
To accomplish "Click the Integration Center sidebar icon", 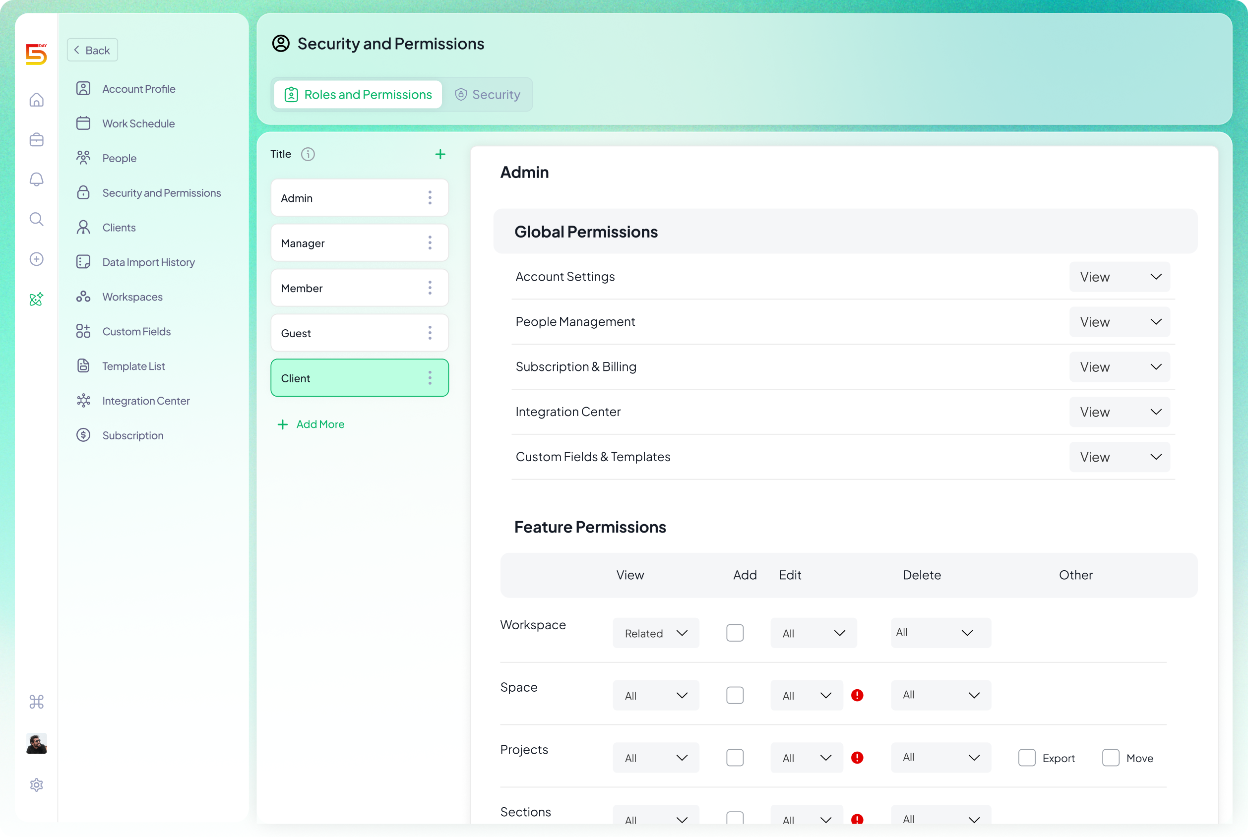I will pyautogui.click(x=83, y=400).
